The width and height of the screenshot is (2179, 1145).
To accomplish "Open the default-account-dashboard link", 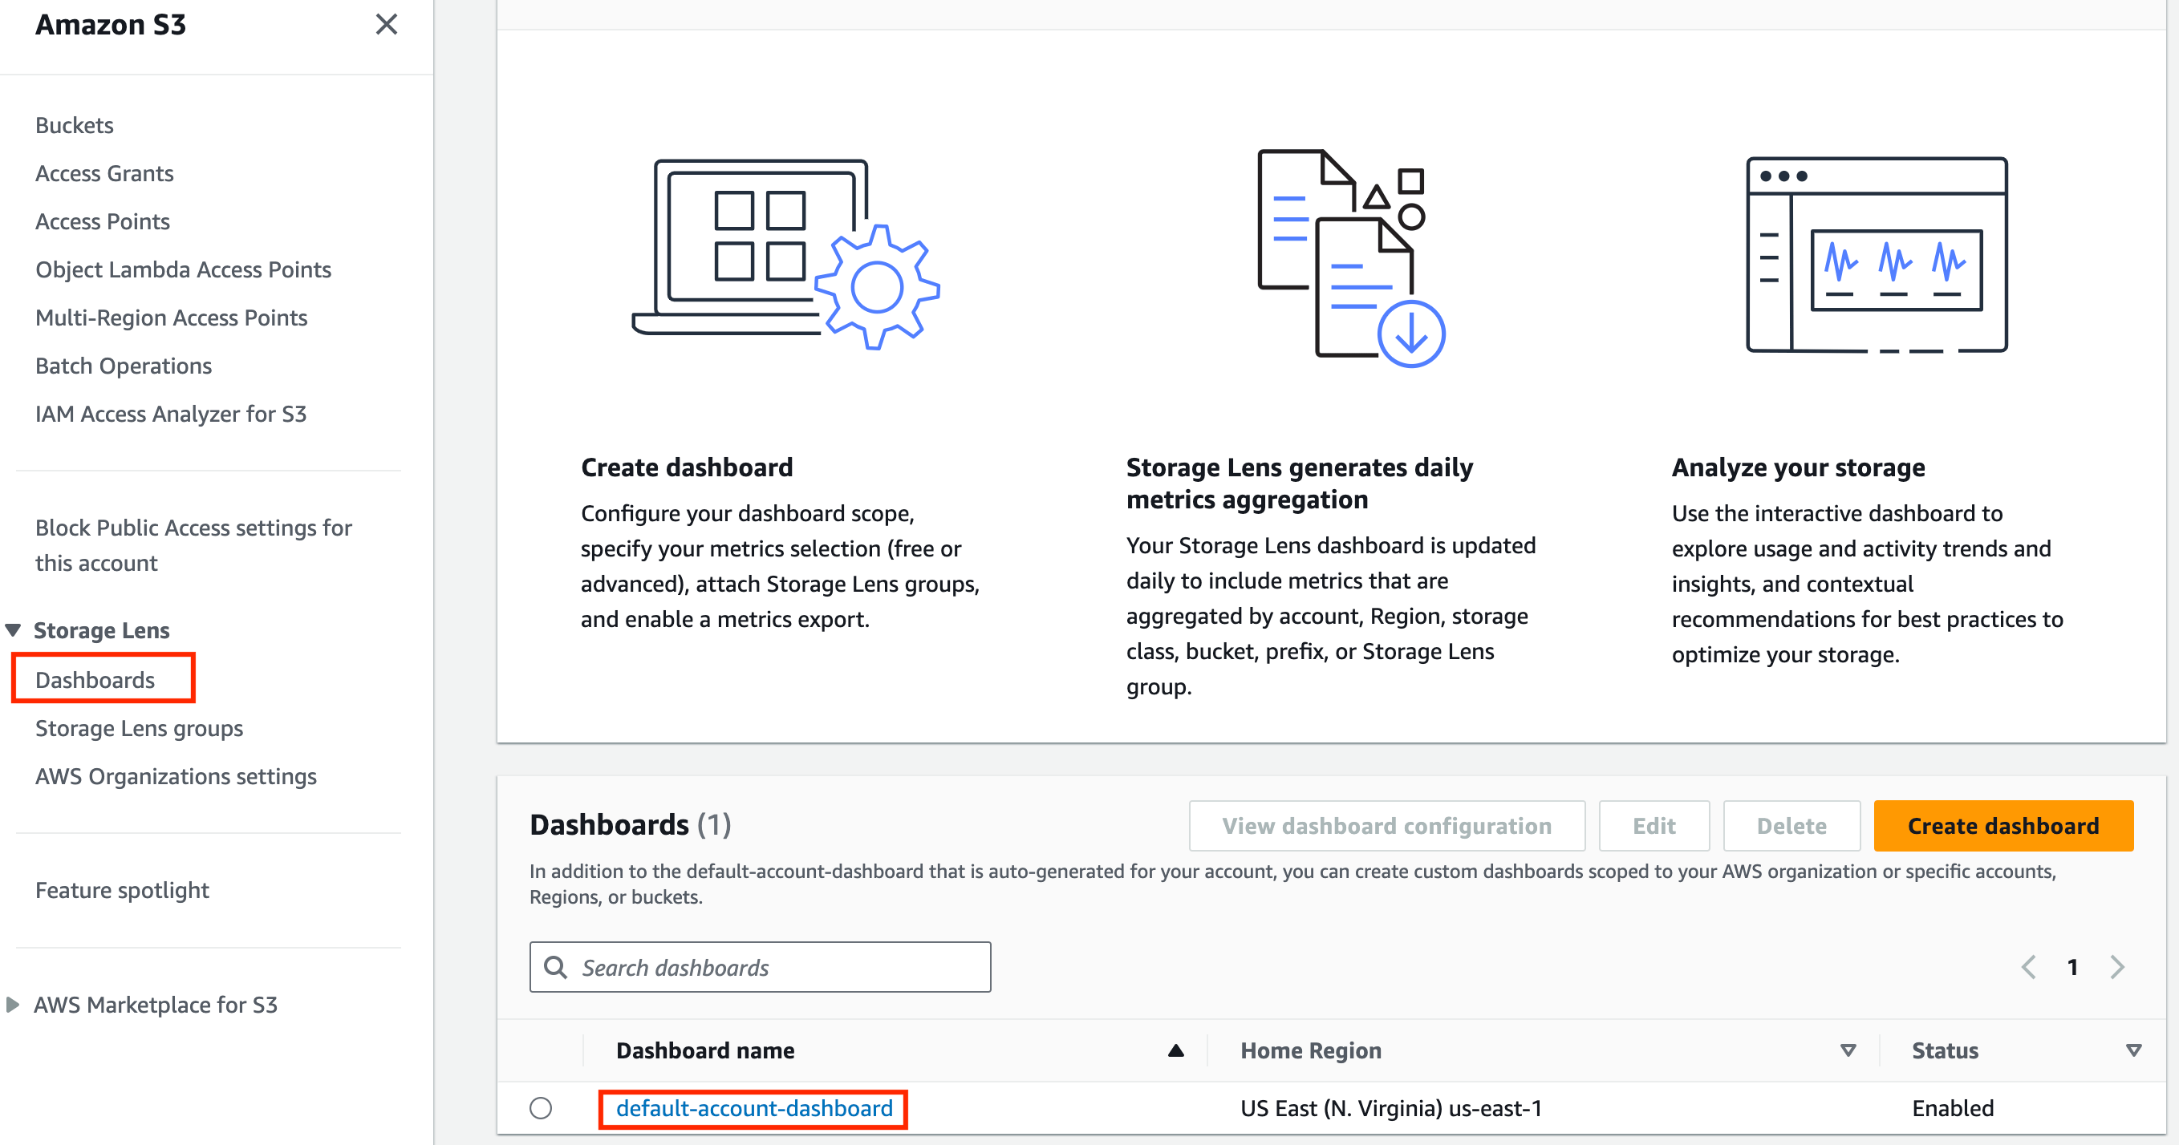I will 753,1108.
